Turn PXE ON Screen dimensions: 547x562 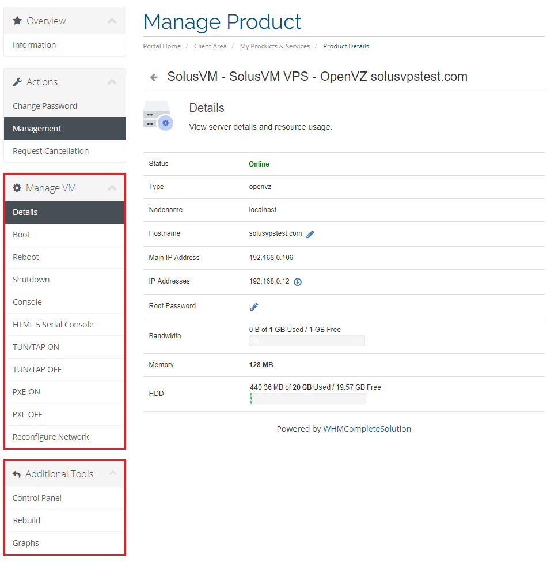click(x=65, y=392)
